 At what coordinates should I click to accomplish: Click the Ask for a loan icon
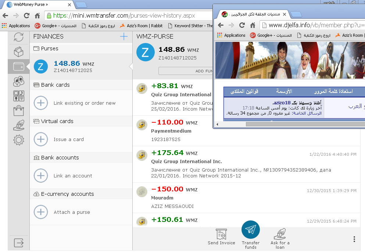280,234
